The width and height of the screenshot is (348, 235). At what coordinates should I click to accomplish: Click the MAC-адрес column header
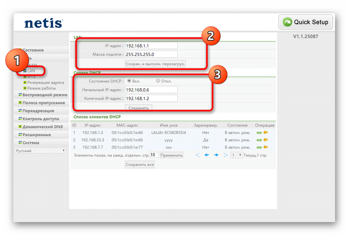point(127,125)
